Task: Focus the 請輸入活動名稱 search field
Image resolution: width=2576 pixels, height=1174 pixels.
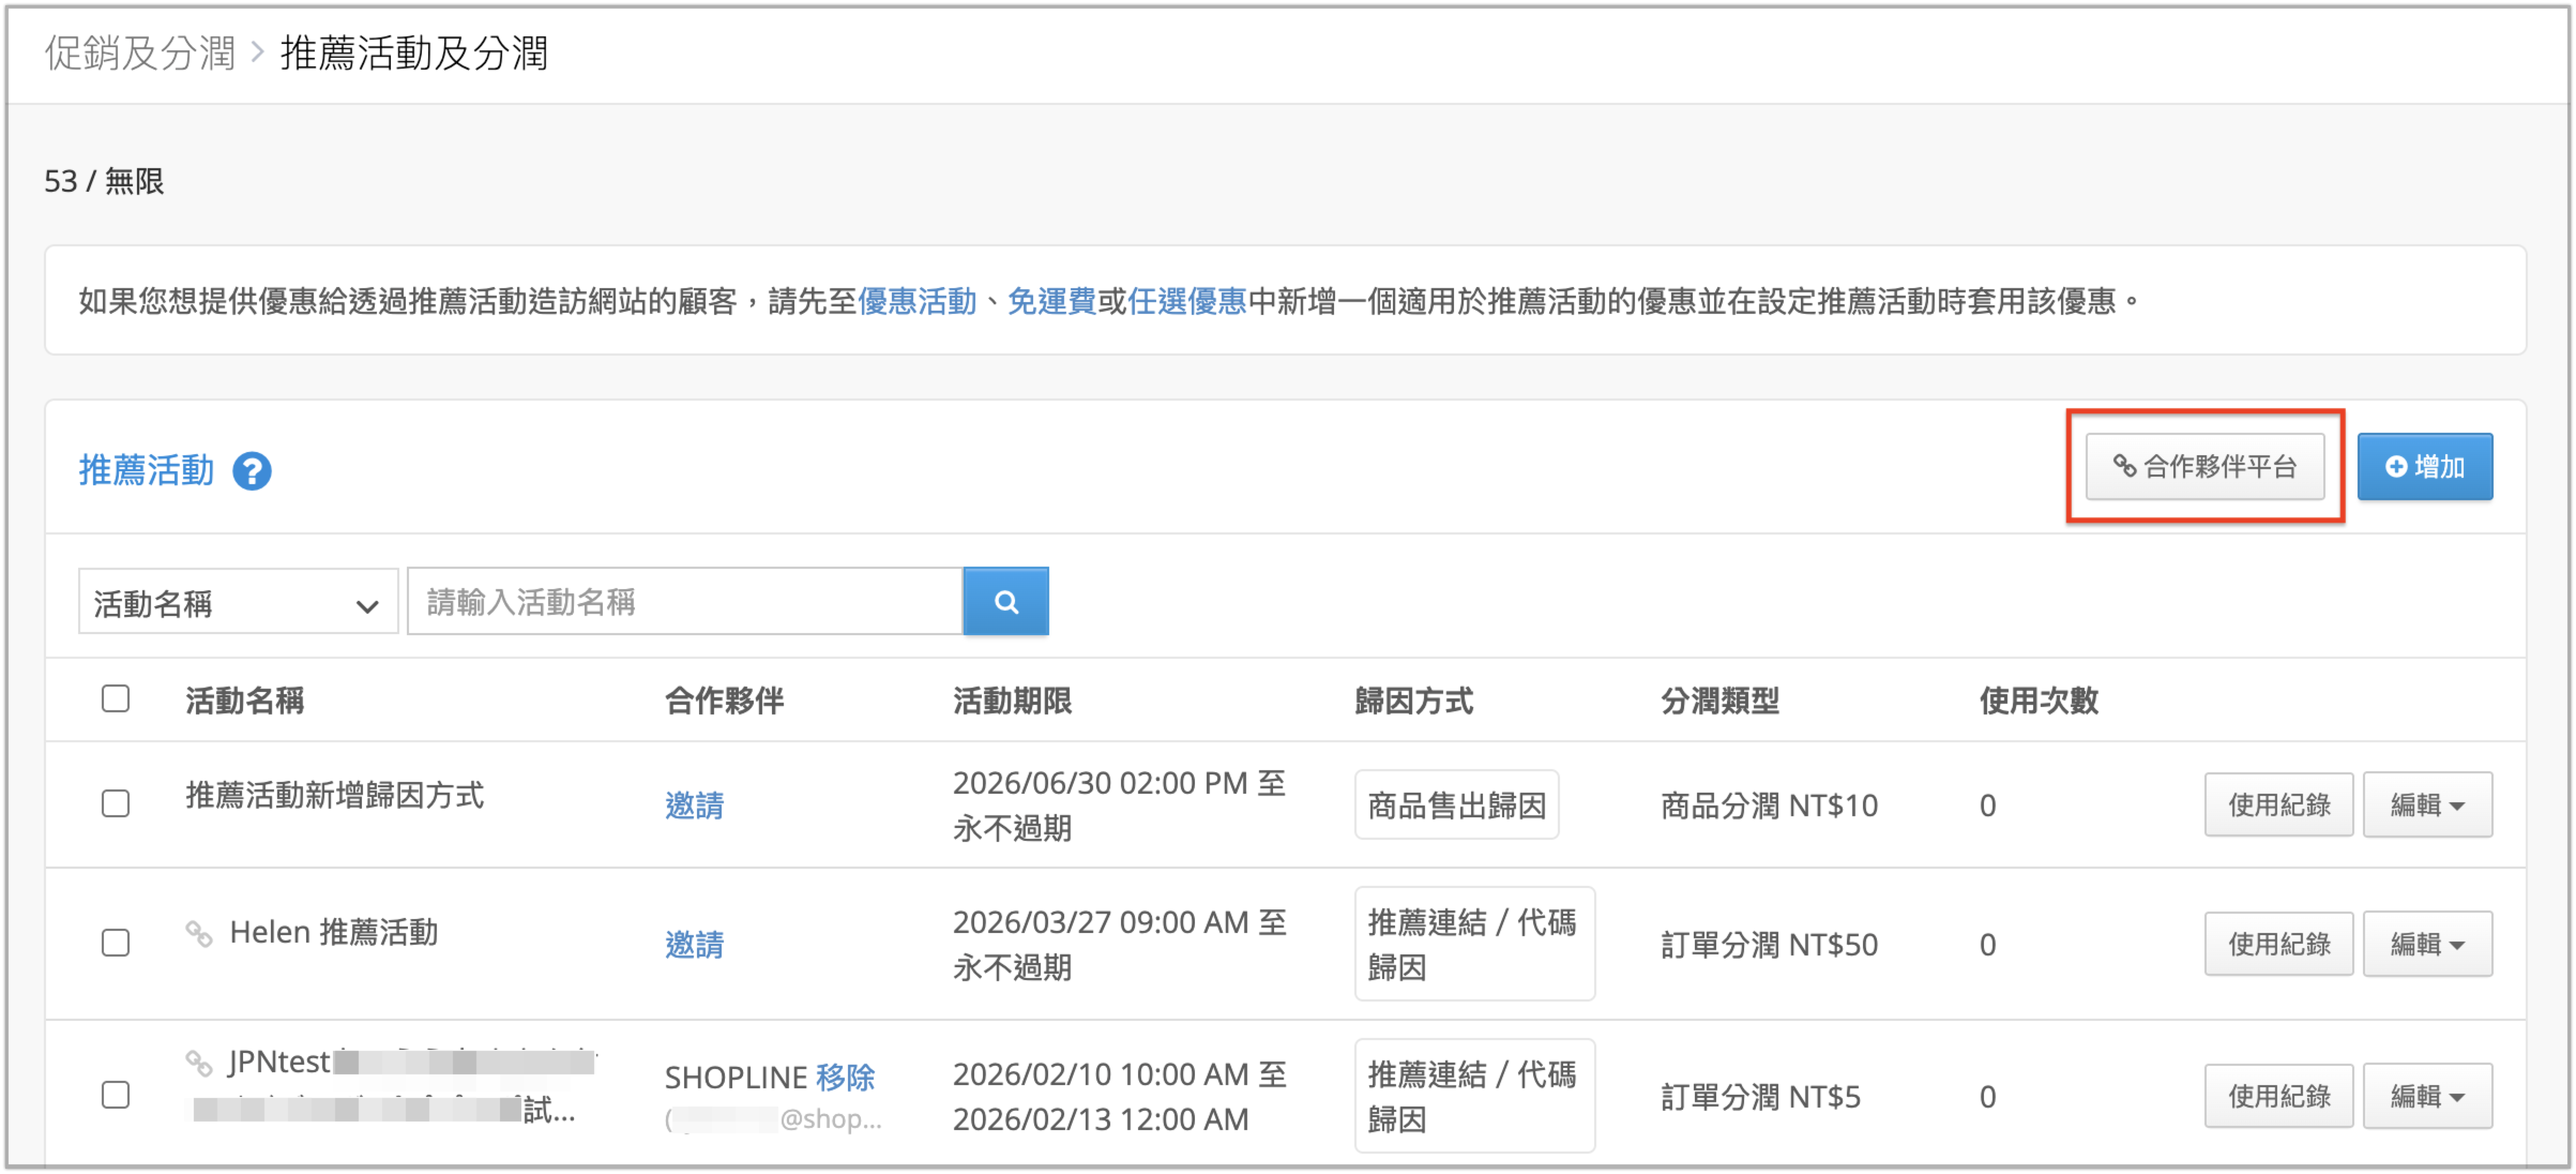Action: tap(685, 601)
